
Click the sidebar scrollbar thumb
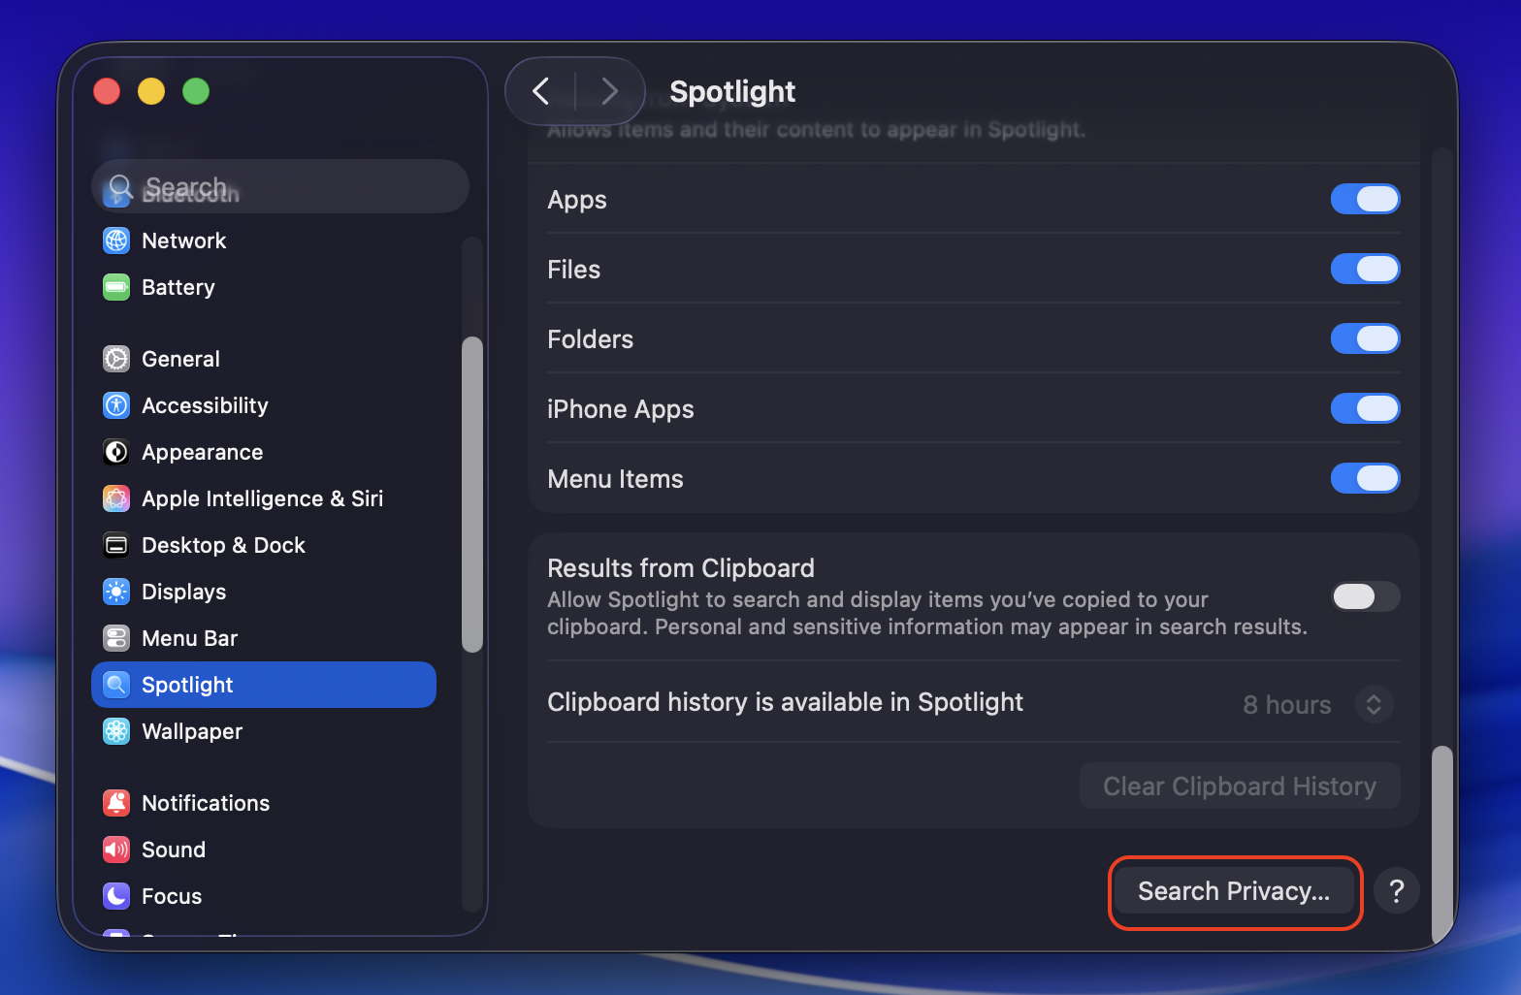click(472, 495)
